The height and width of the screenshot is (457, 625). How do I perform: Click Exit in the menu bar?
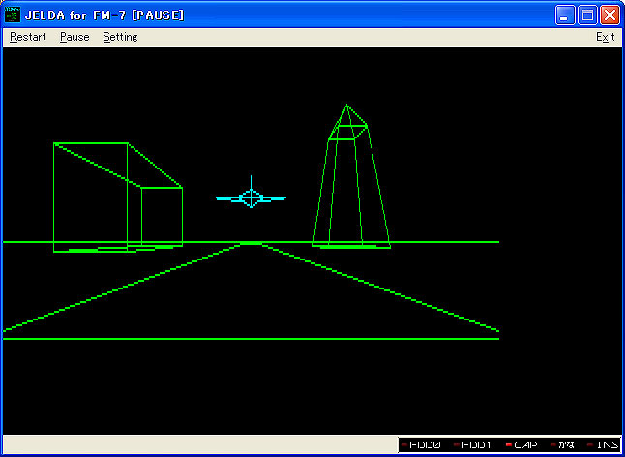point(605,37)
